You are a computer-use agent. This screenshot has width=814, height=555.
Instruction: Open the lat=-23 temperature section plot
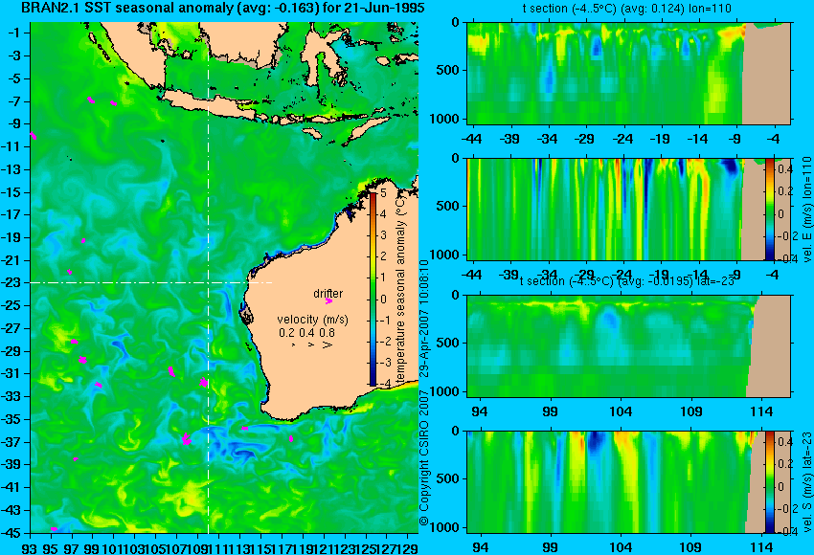point(628,346)
